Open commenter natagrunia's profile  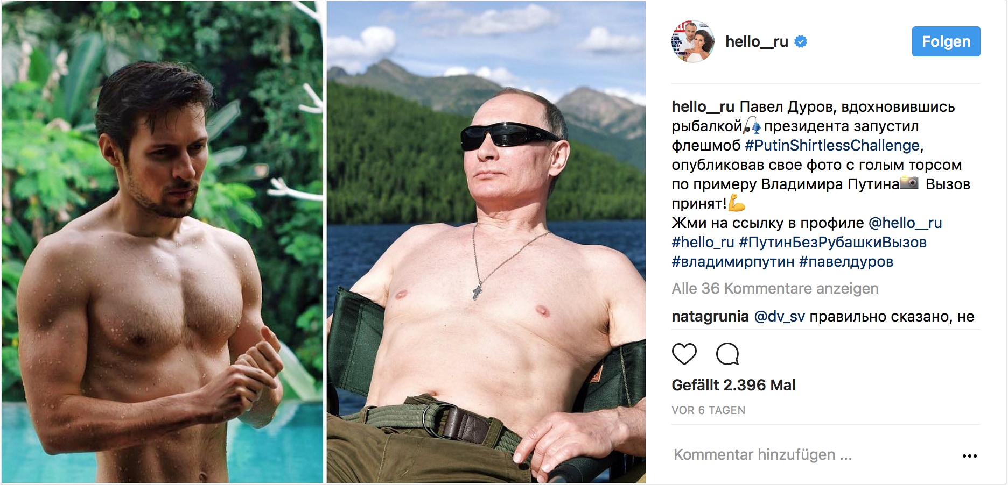pos(710,317)
